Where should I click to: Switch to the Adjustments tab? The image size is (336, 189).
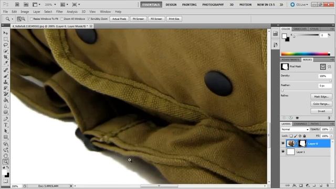[x=290, y=59]
